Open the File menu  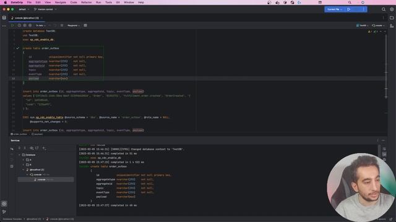click(29, 2)
